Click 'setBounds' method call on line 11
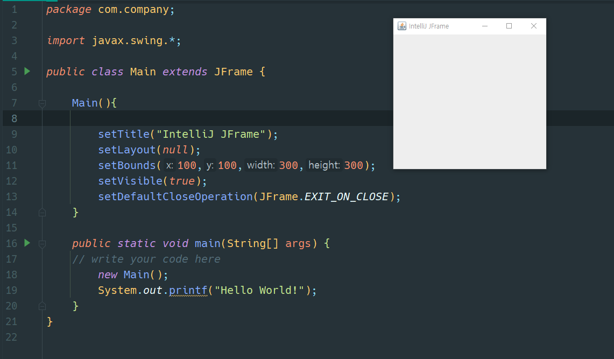614x359 pixels. coord(127,165)
